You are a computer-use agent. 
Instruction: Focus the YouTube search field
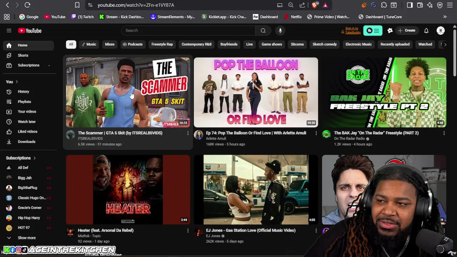pyautogui.click(x=189, y=31)
